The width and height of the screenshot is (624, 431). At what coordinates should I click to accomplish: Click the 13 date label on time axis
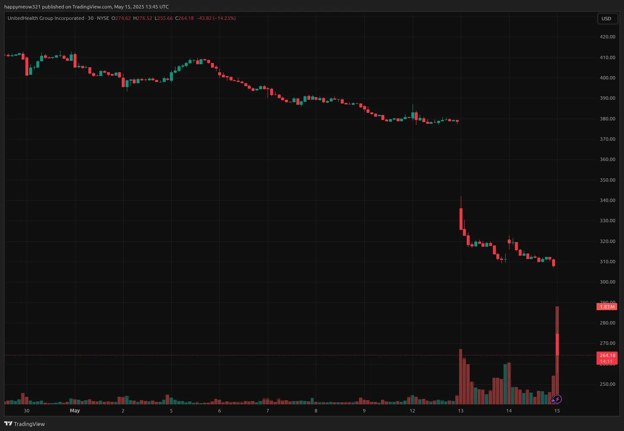pyautogui.click(x=460, y=411)
